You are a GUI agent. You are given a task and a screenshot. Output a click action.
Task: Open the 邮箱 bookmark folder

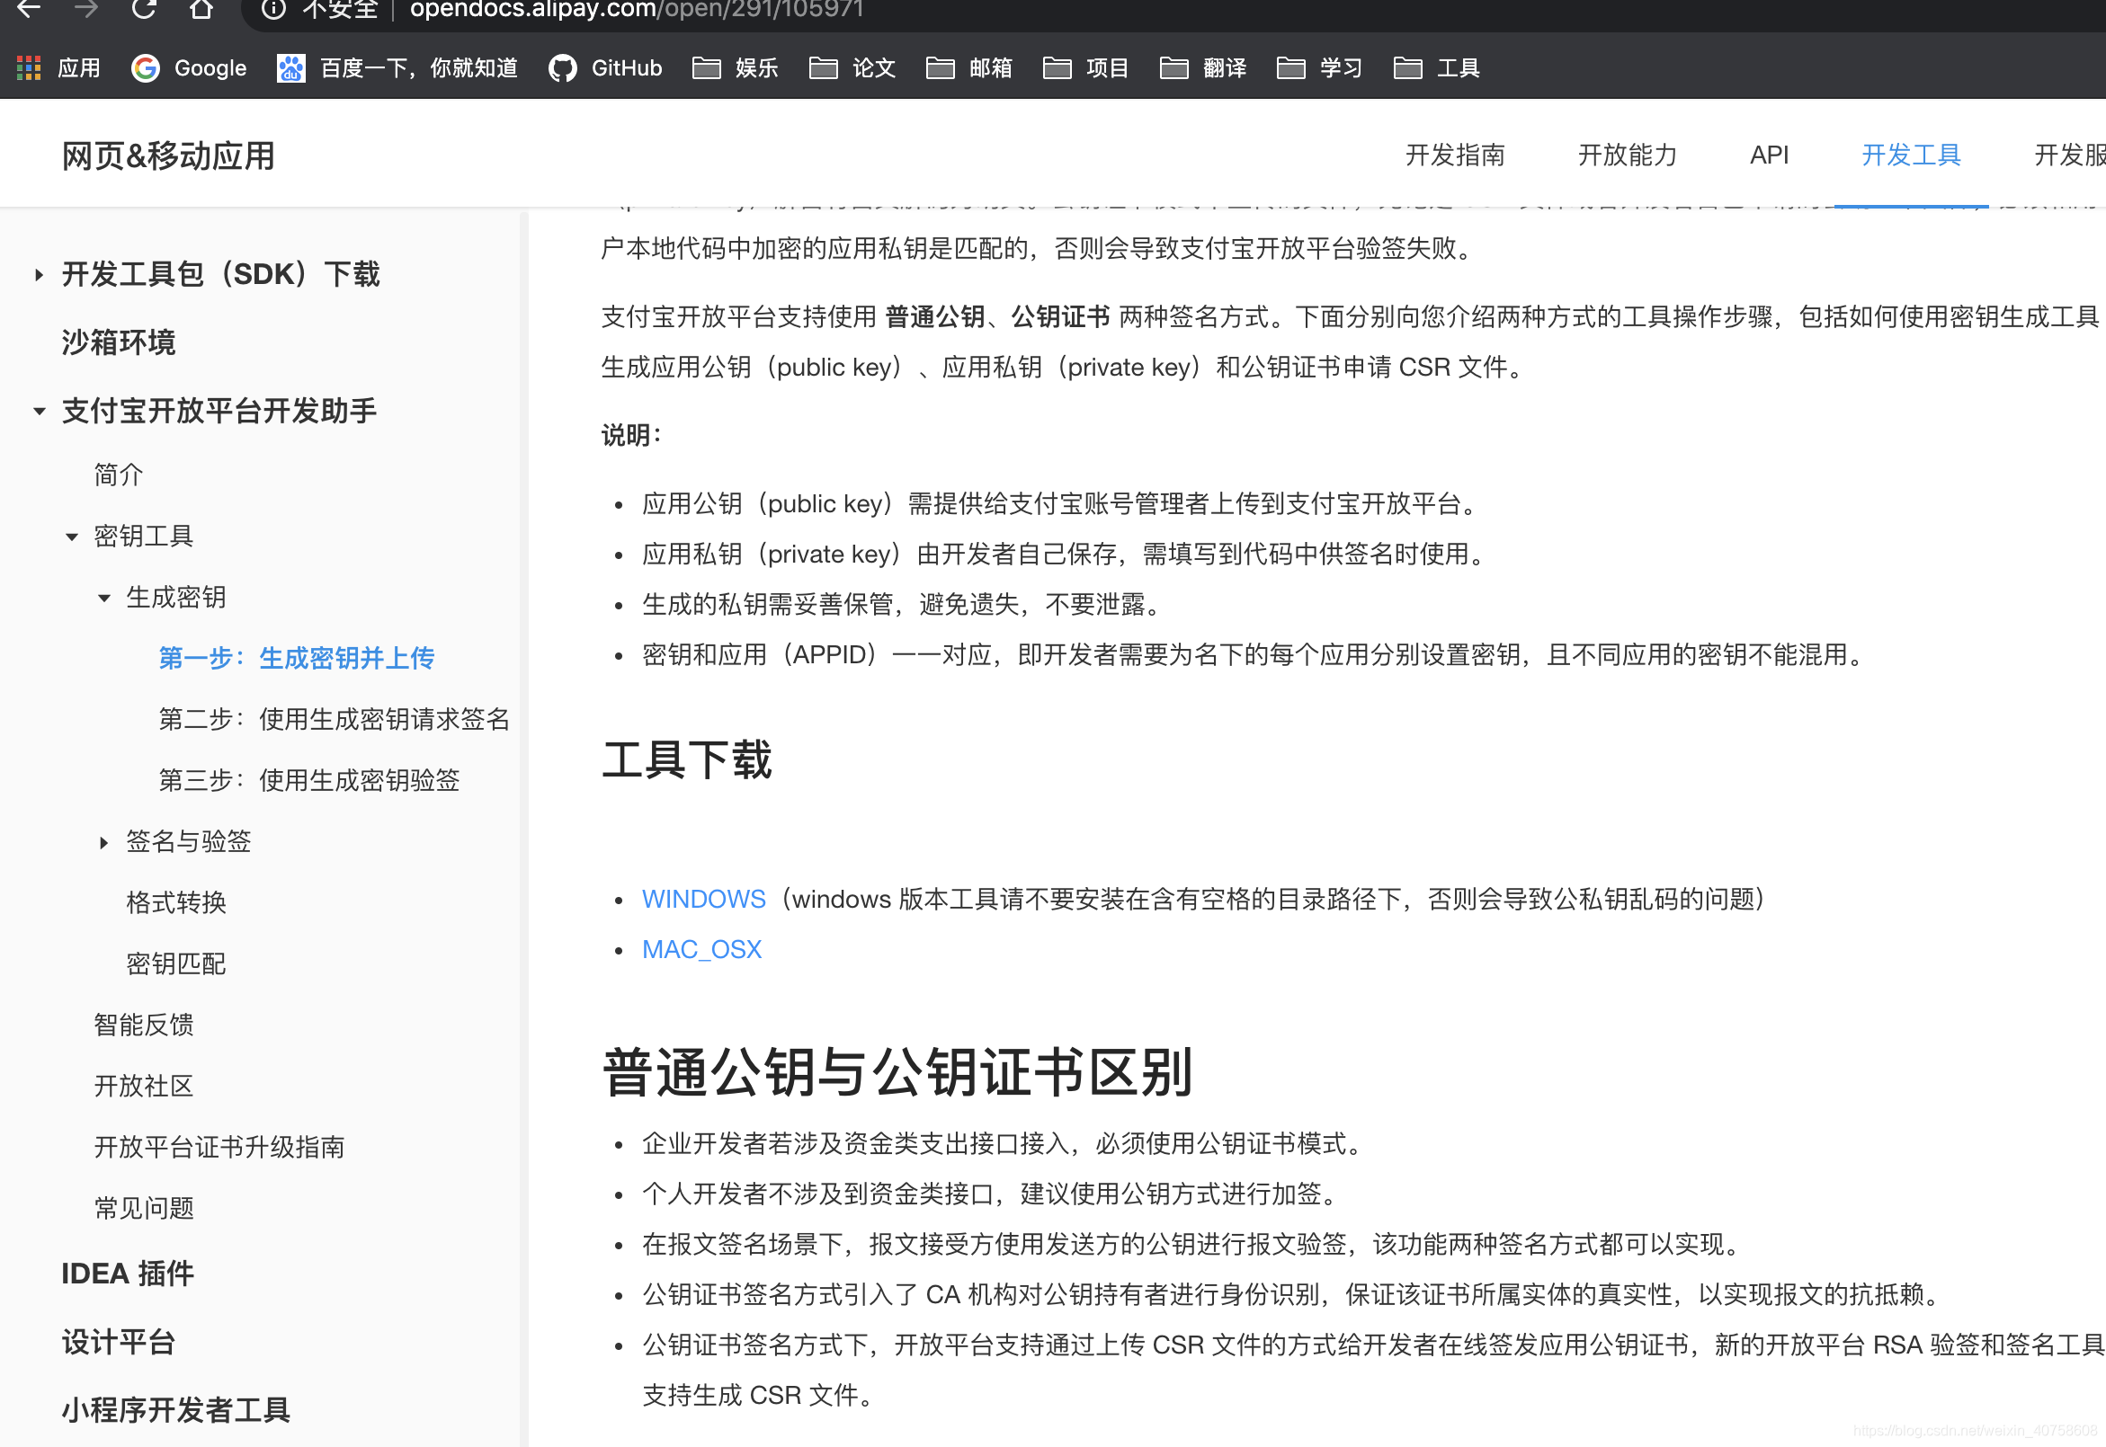[x=968, y=68]
